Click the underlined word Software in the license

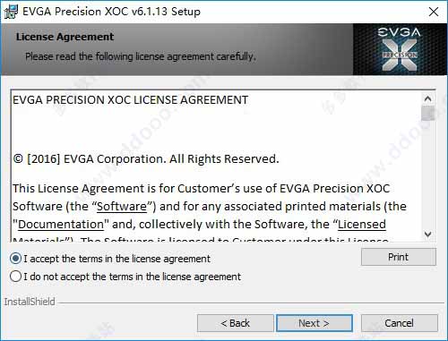tap(122, 207)
